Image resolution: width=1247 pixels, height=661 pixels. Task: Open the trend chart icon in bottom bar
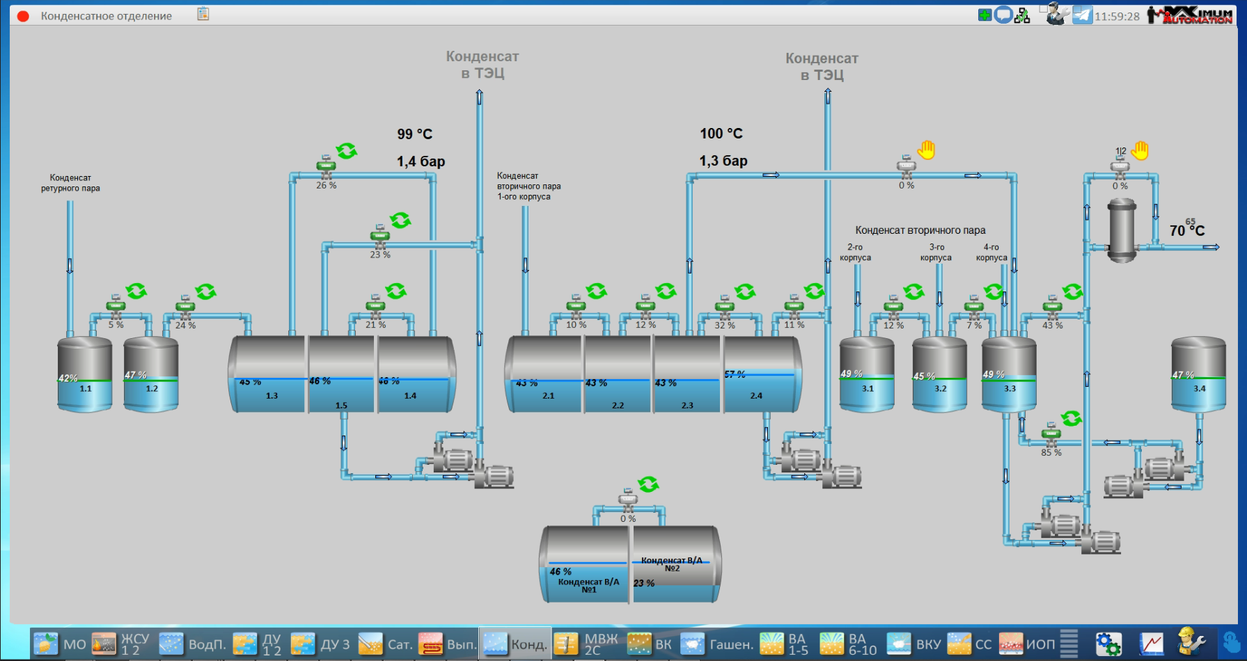(1152, 644)
